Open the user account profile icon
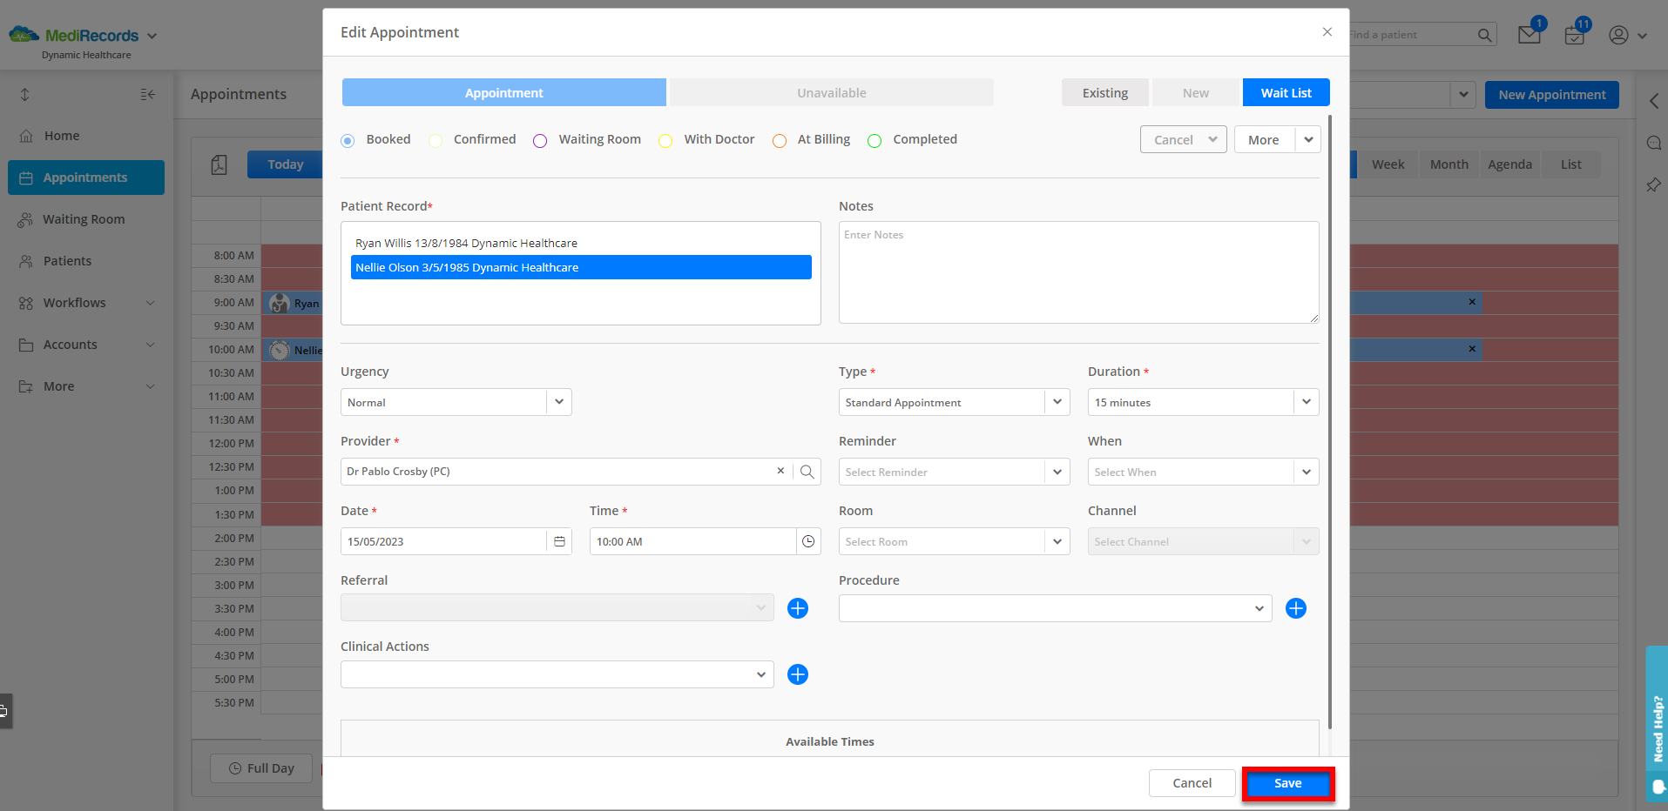The image size is (1668, 811). 1618,35
